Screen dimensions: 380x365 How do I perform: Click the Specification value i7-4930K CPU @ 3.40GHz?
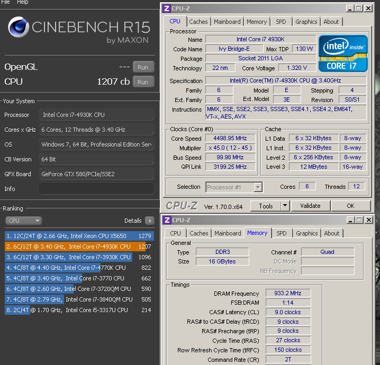point(285,80)
